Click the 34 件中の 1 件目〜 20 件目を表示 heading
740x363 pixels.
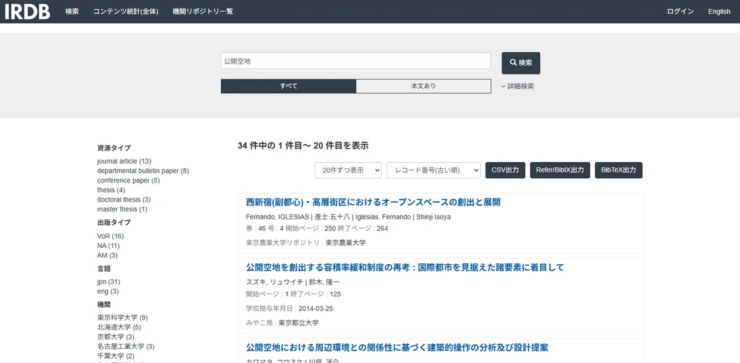coord(303,145)
